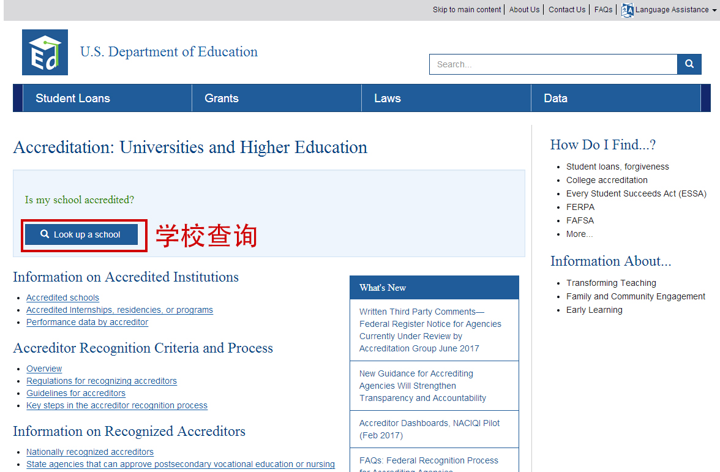Click the FAQs link in top bar

pyautogui.click(x=603, y=10)
